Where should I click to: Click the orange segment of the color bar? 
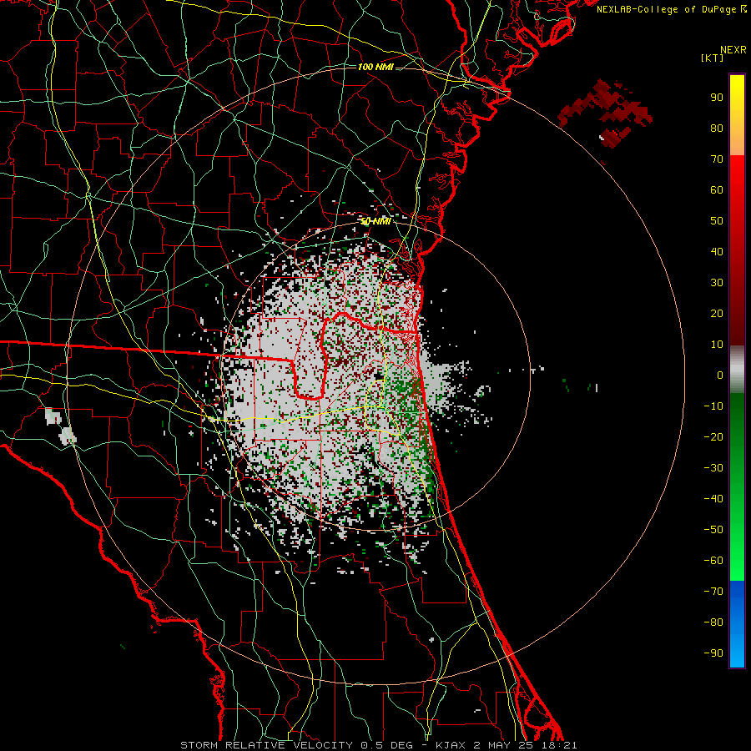pos(737,139)
